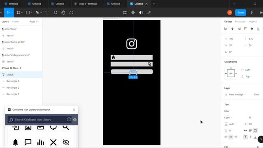Select the Comment tool
The image size is (263, 148).
click(x=71, y=13)
